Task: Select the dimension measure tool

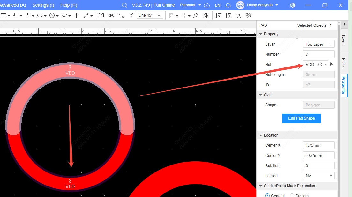Action: point(86,16)
